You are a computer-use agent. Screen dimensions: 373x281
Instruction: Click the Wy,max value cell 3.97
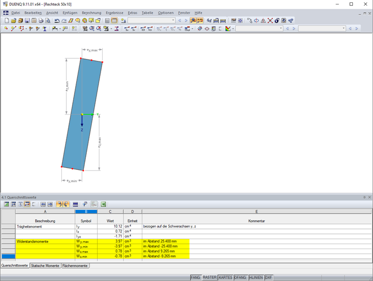coord(110,242)
